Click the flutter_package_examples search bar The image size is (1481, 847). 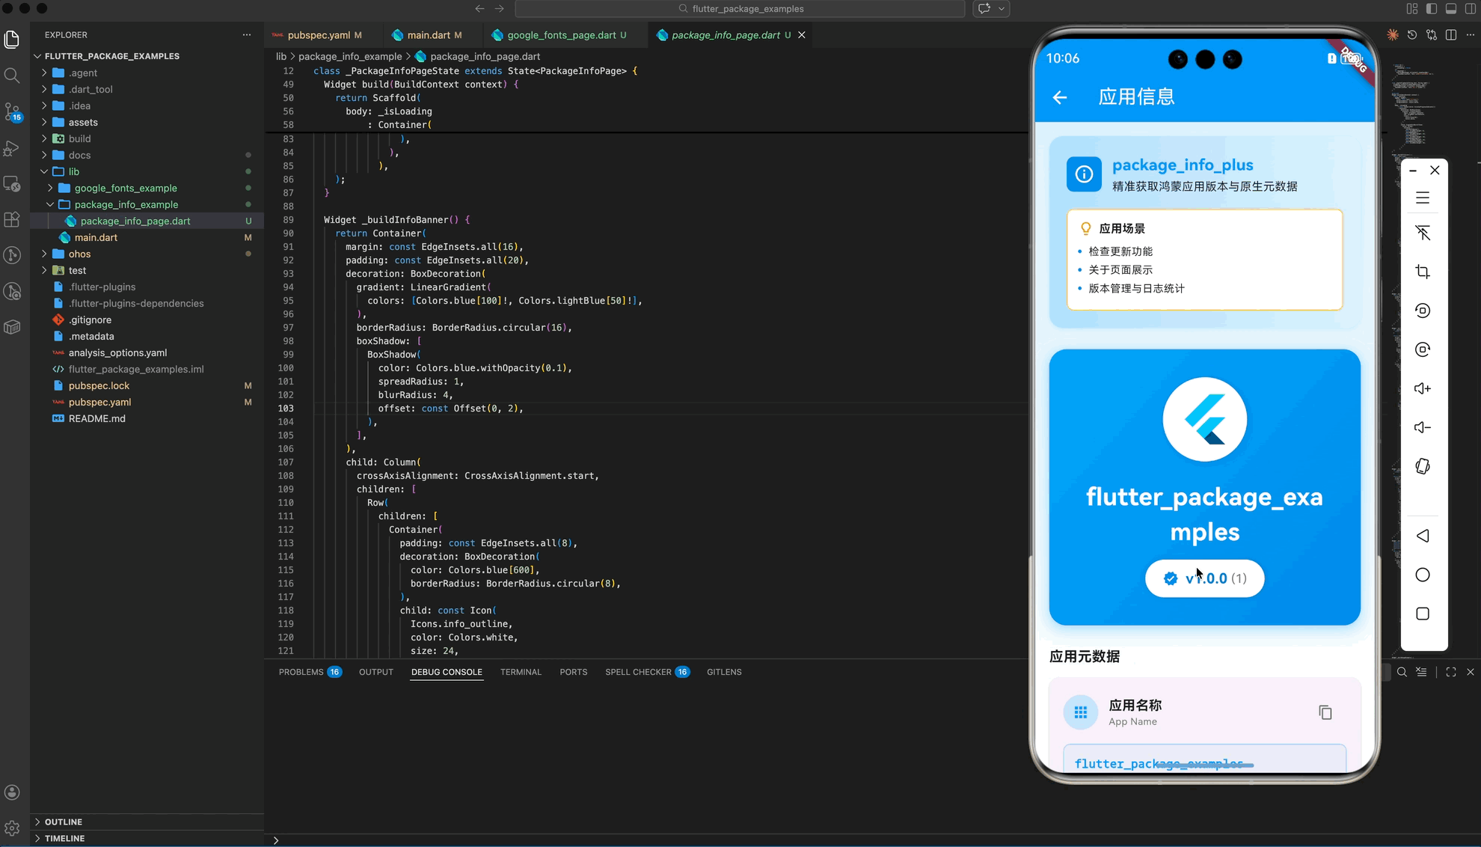pos(740,9)
